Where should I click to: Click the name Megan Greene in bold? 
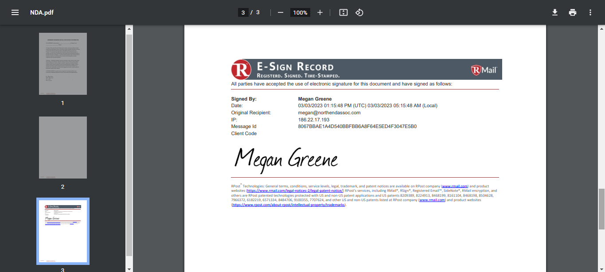(x=315, y=99)
